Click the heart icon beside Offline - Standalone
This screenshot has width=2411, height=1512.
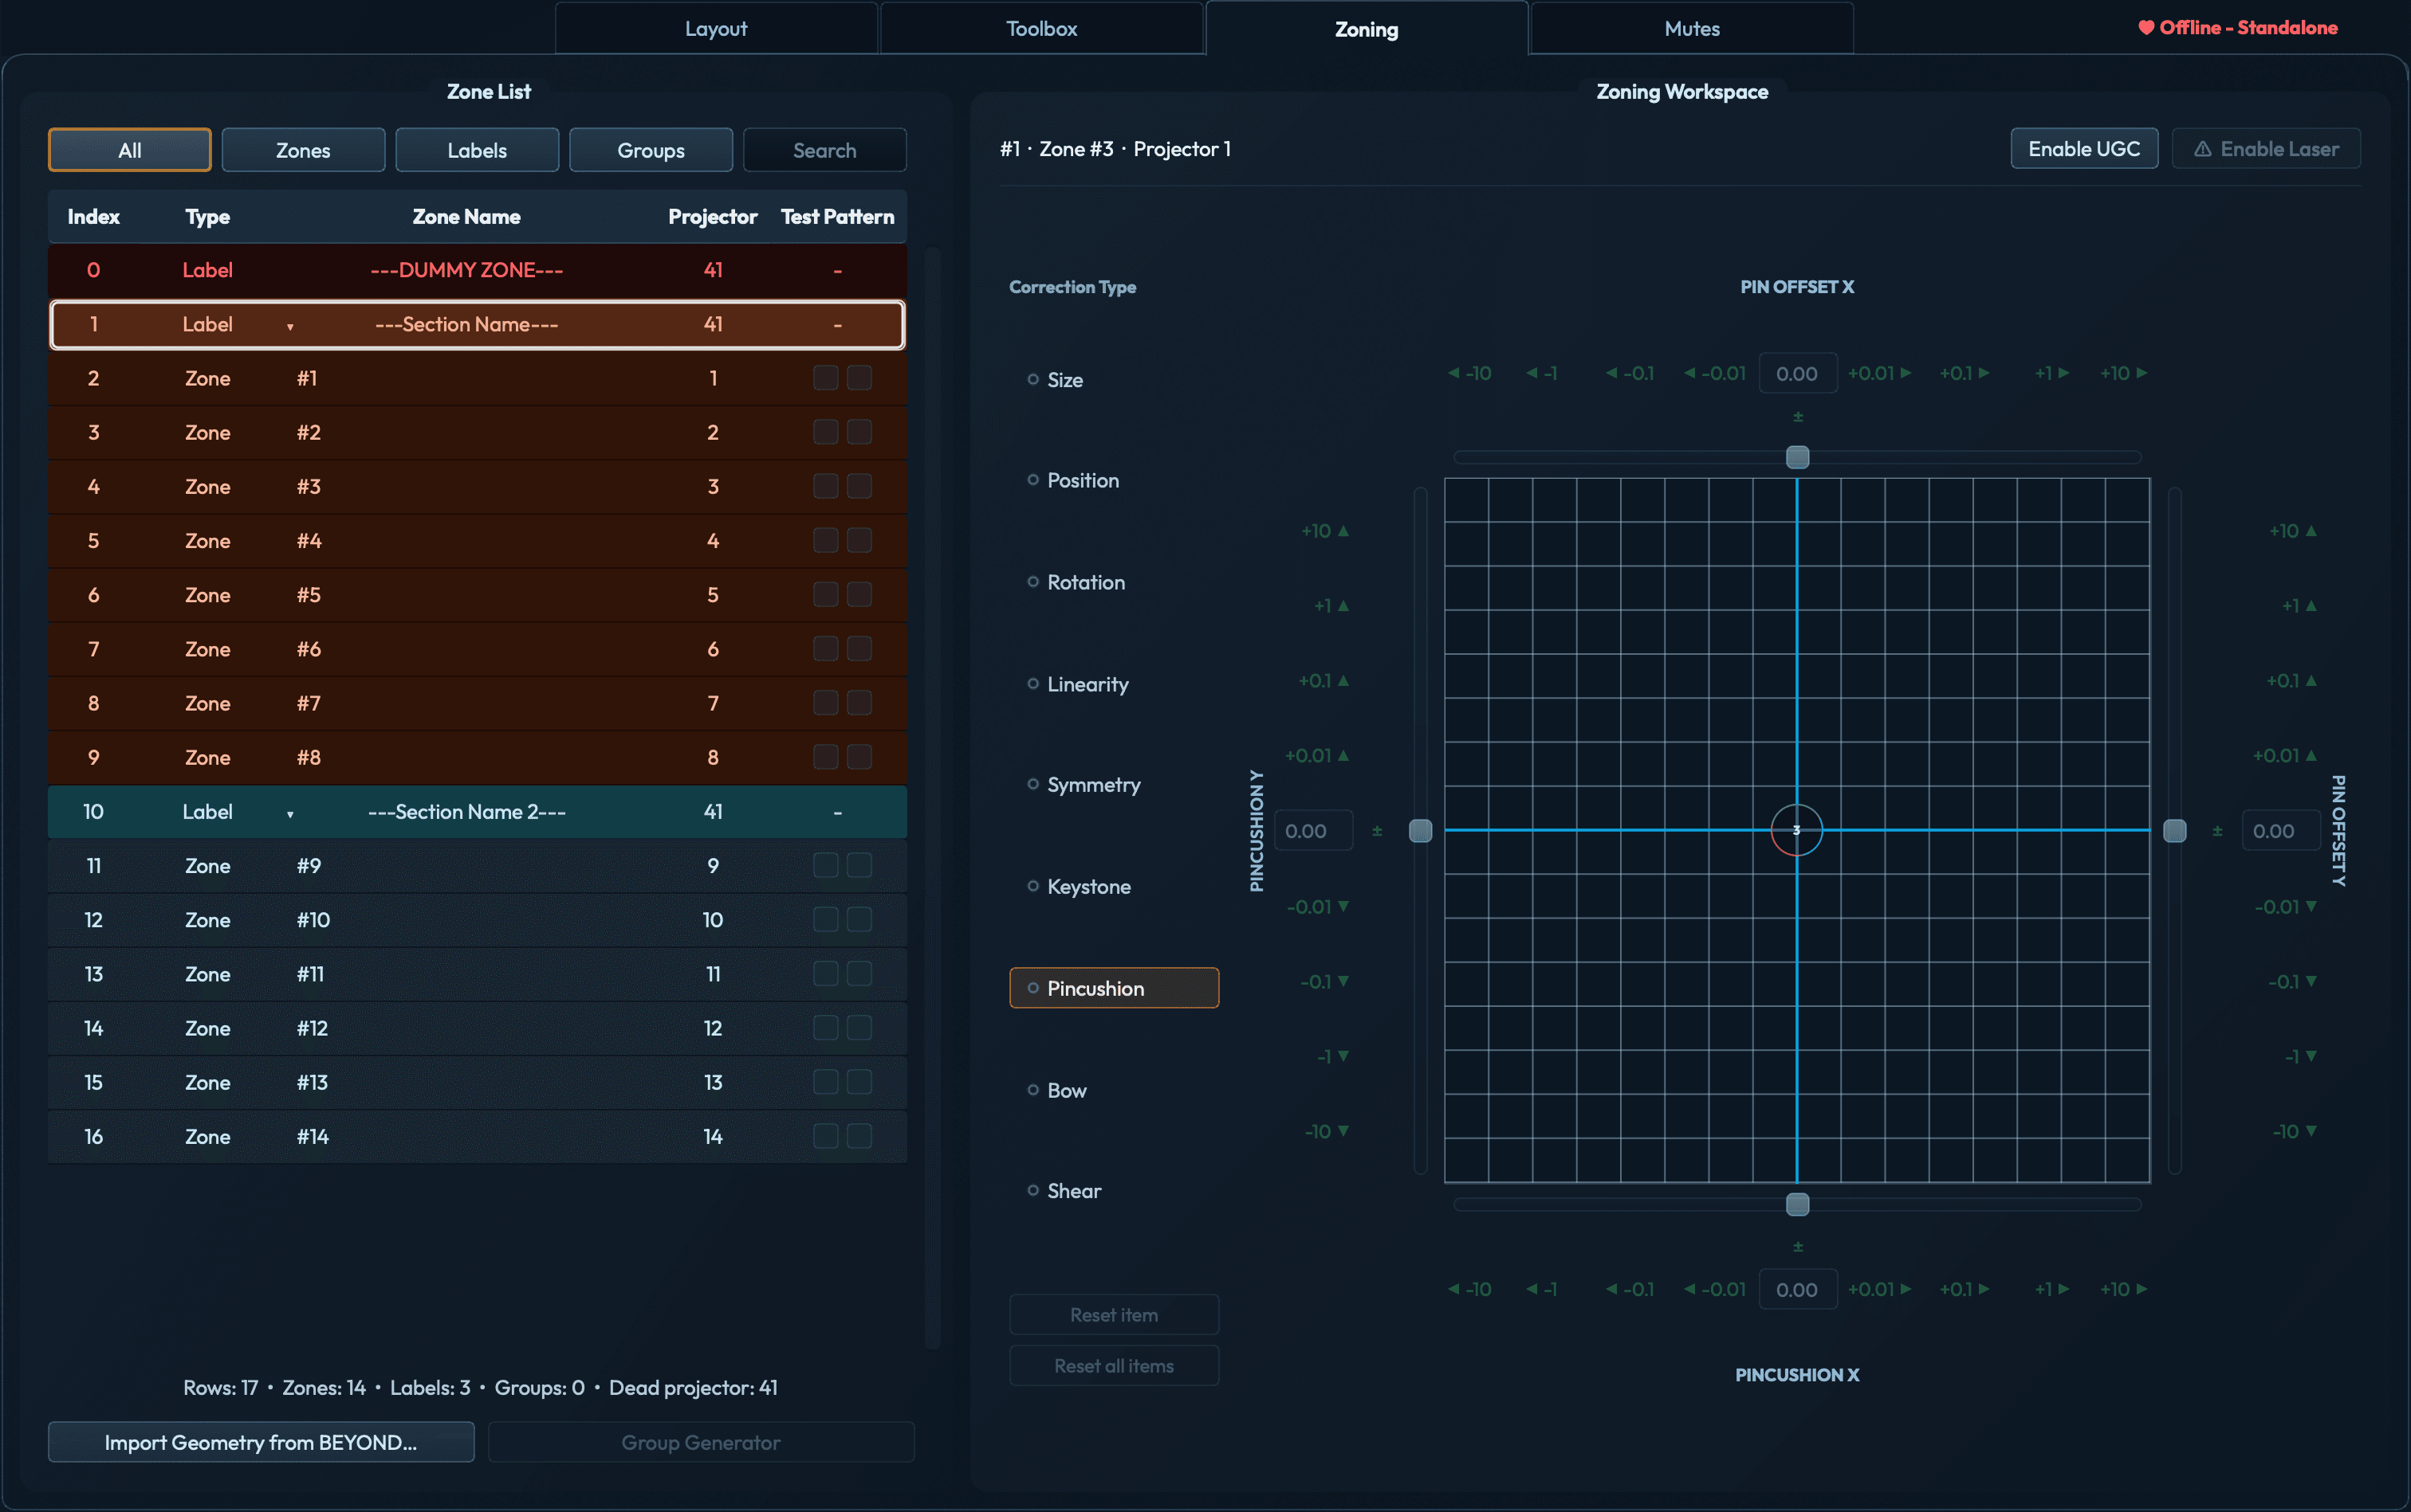[x=2146, y=28]
